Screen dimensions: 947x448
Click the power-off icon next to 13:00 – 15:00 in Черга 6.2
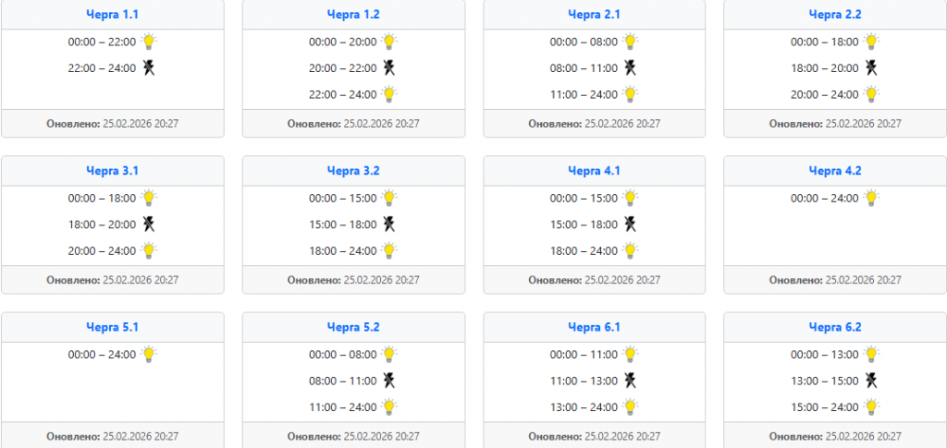coord(871,380)
